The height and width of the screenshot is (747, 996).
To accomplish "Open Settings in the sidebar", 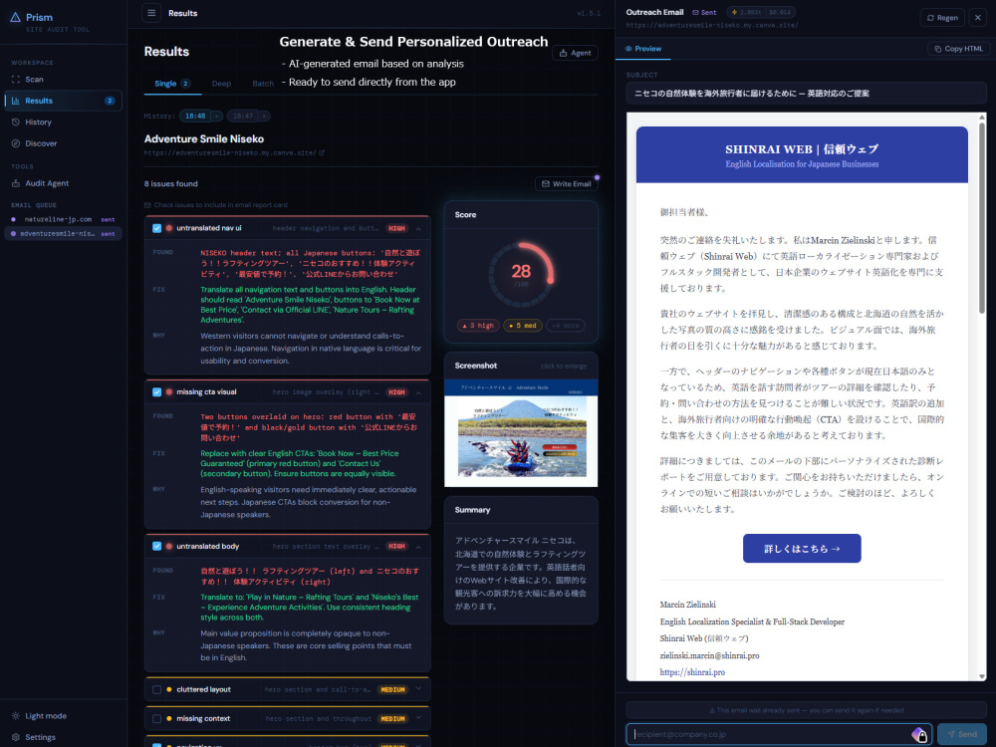I will [34, 737].
